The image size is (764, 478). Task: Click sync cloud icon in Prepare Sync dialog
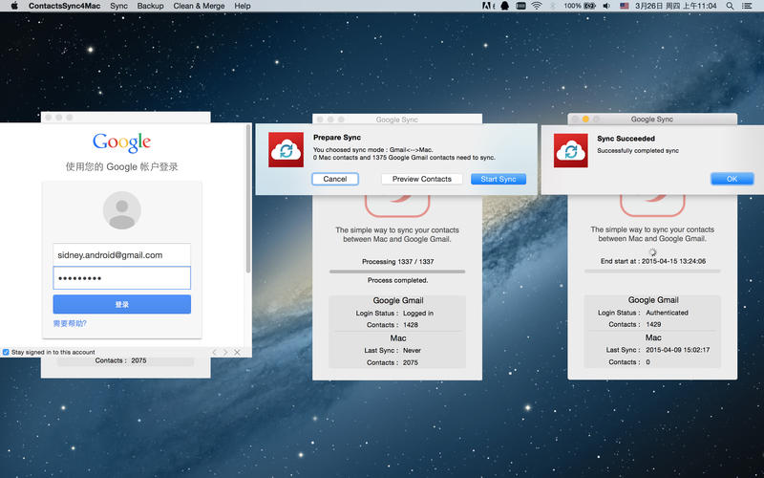pyautogui.click(x=285, y=150)
